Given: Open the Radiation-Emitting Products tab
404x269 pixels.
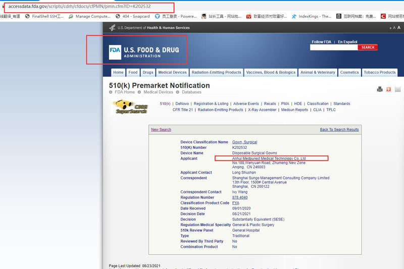Looking at the screenshot, I should (217, 72).
